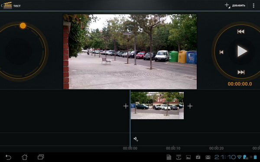Step back one frame with previous-frame icon

[221, 52]
